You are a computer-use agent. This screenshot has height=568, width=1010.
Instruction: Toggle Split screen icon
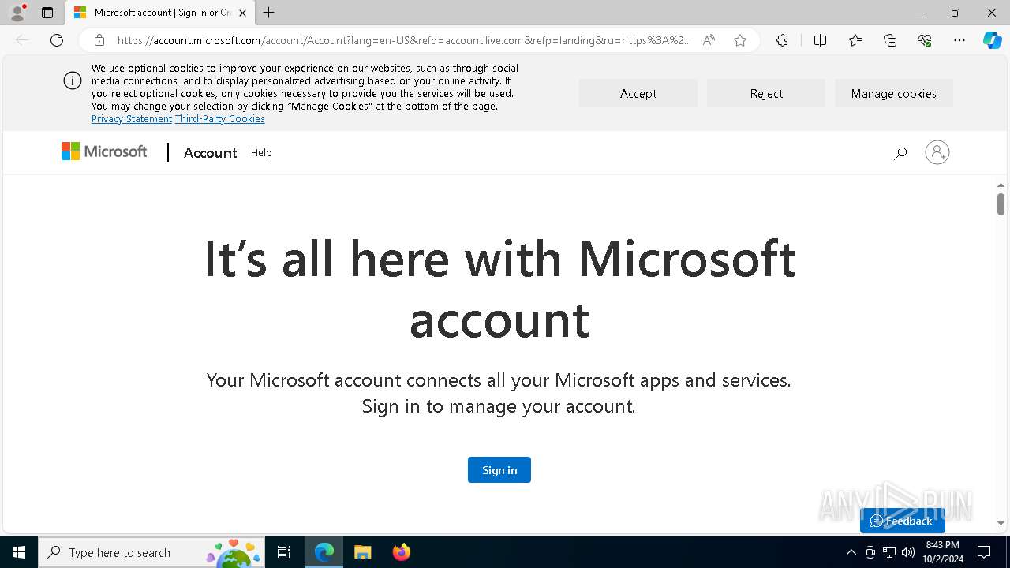click(820, 40)
